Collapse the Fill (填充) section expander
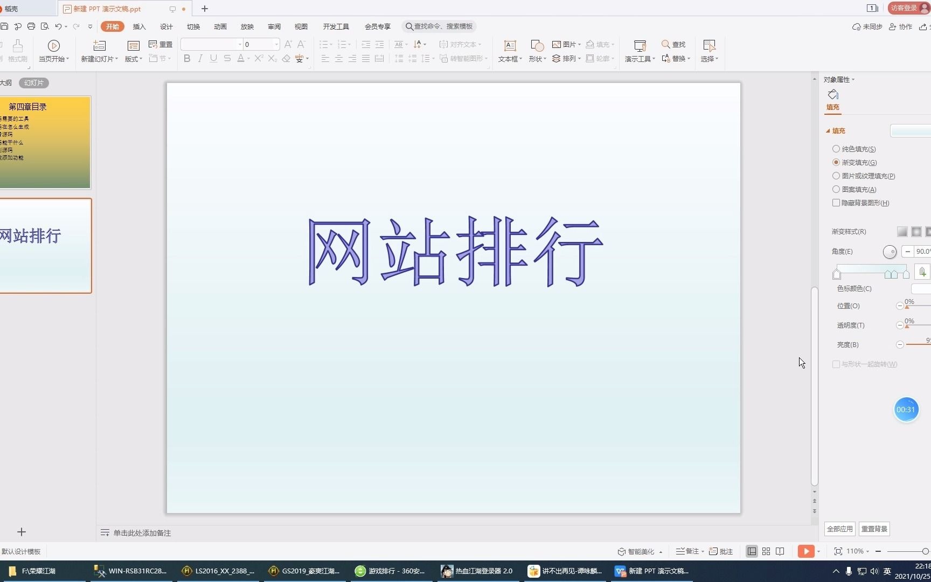 click(828, 131)
